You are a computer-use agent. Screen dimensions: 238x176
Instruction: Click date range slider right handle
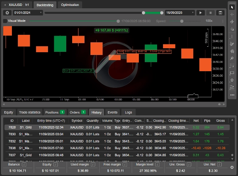[162, 13]
